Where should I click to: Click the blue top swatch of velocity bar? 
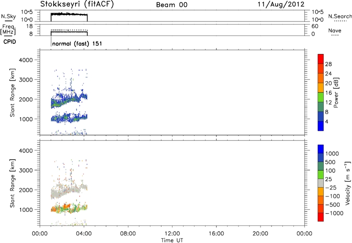coord(321,149)
